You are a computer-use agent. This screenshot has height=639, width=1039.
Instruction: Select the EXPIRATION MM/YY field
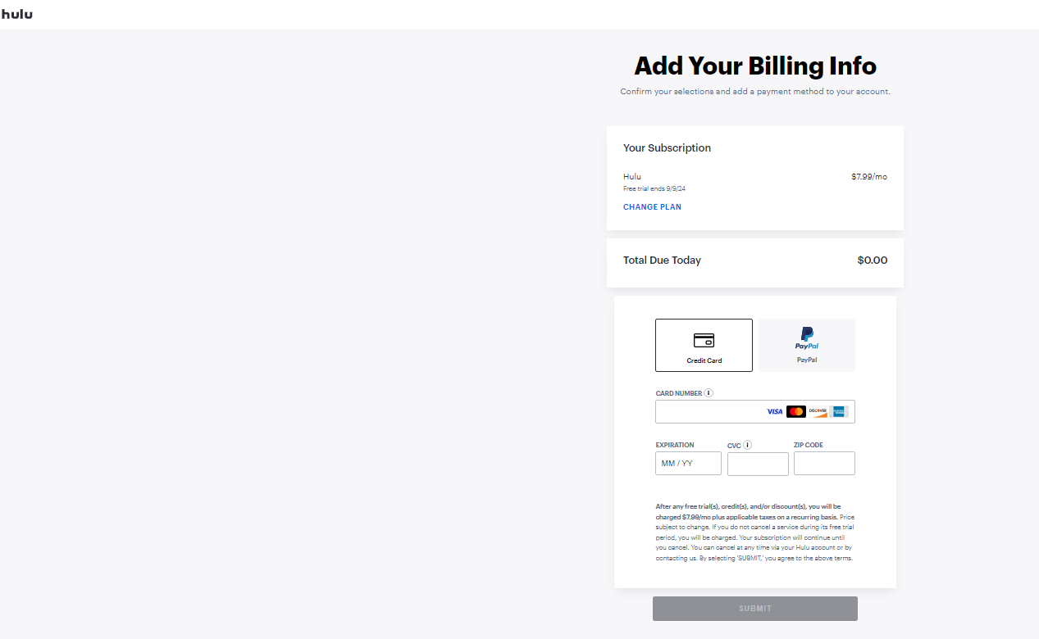688,463
